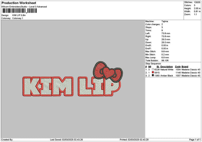Click the Left 73.8 mm value

[166, 33]
